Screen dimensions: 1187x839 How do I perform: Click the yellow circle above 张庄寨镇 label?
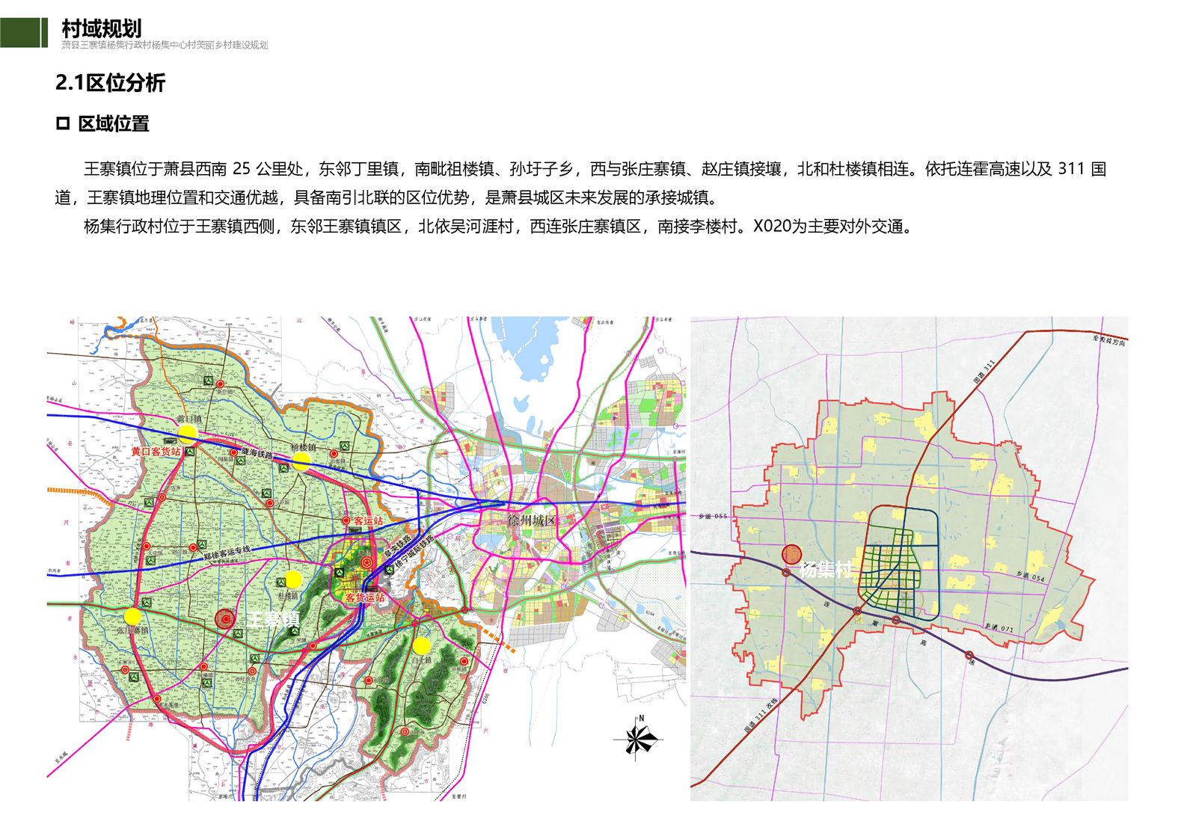click(132, 616)
